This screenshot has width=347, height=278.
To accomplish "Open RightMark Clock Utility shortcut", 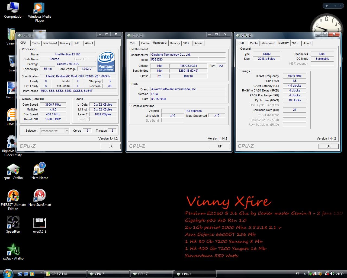I will [x=12, y=146].
